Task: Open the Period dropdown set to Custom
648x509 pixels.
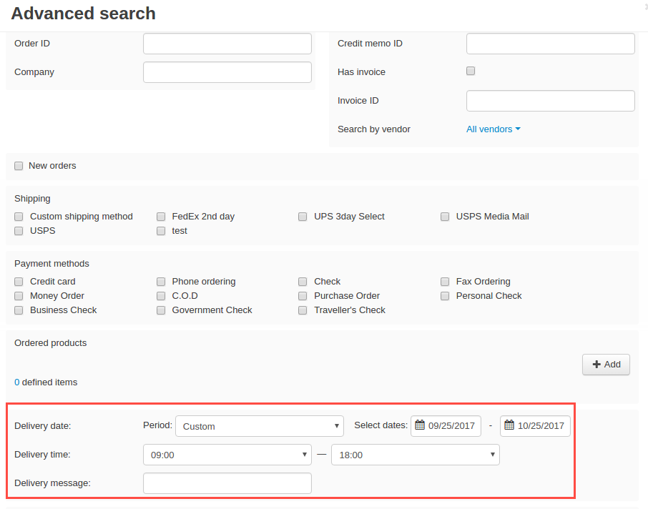Action: [260, 426]
